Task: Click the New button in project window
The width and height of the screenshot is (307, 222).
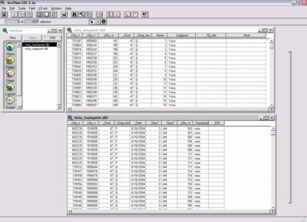Action: click(12, 38)
